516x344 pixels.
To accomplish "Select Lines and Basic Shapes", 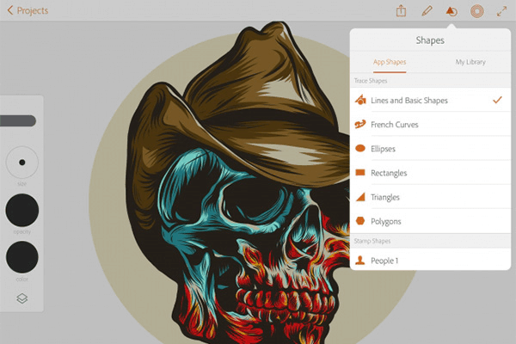I will (430, 100).
